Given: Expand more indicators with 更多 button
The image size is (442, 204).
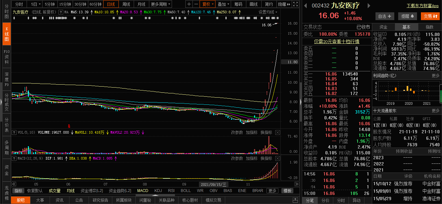Looking at the screenshot, I should click(x=273, y=191).
